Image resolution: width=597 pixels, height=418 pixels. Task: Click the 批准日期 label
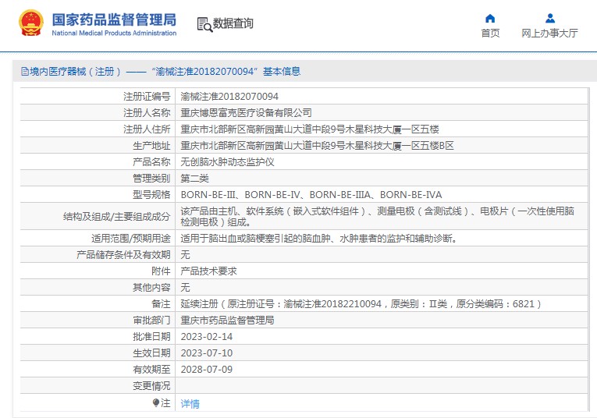coord(151,337)
